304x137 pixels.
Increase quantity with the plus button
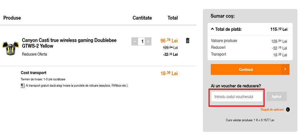point(148,41)
